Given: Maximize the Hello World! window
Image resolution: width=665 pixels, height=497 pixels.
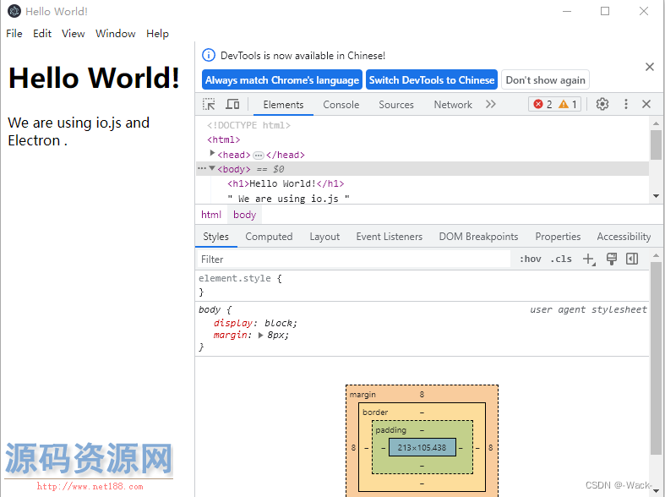Looking at the screenshot, I should coord(605,12).
